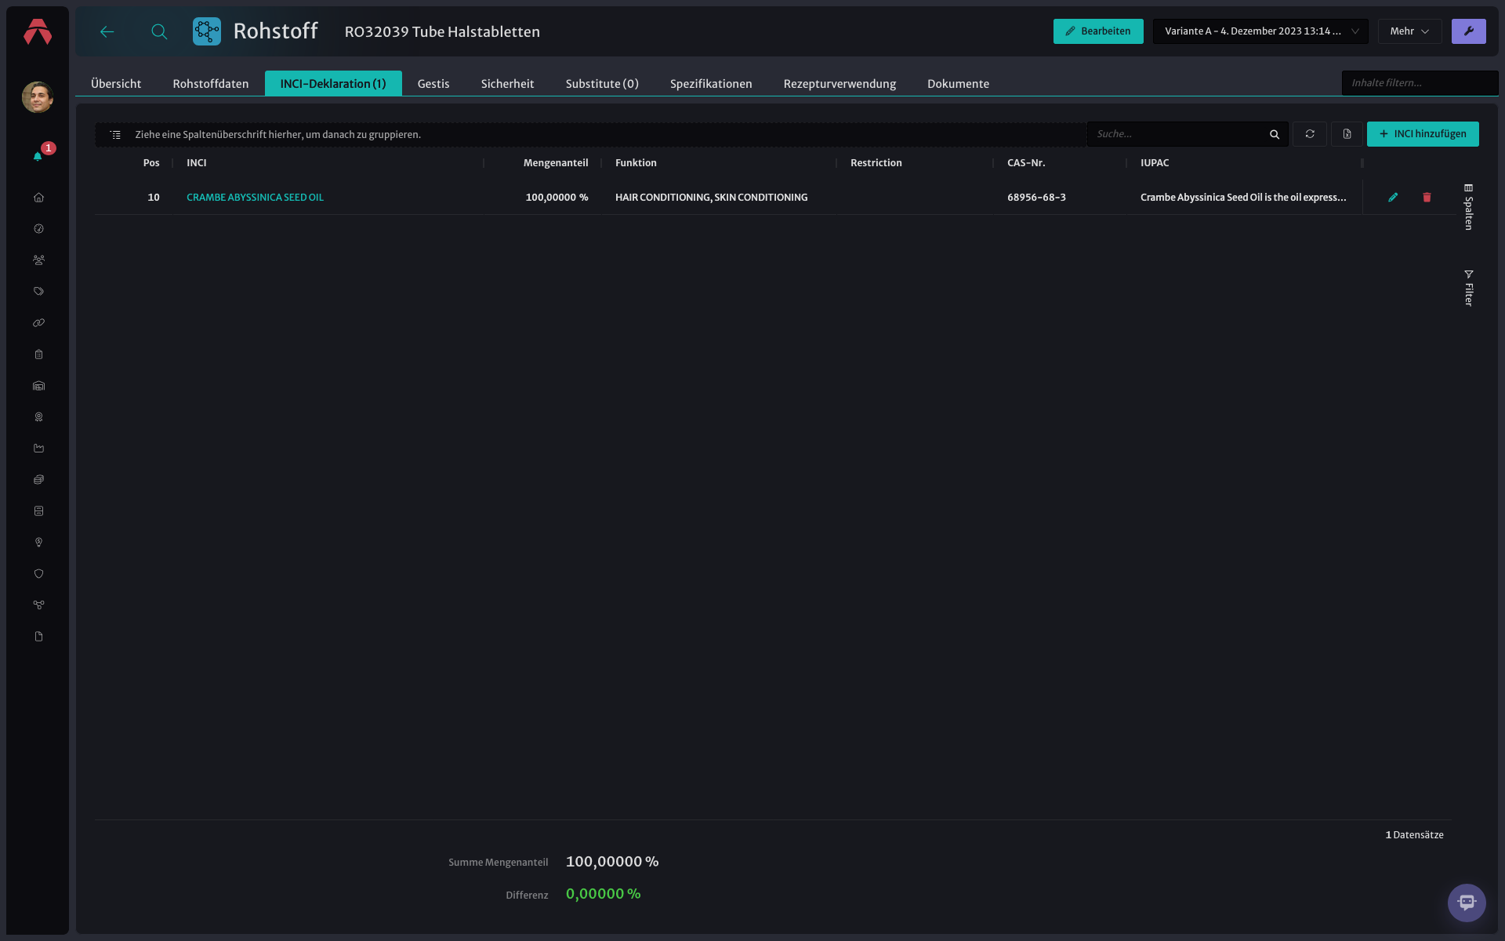This screenshot has height=941, width=1505.
Task: Click the Bearbeiten button
Action: pyautogui.click(x=1098, y=31)
